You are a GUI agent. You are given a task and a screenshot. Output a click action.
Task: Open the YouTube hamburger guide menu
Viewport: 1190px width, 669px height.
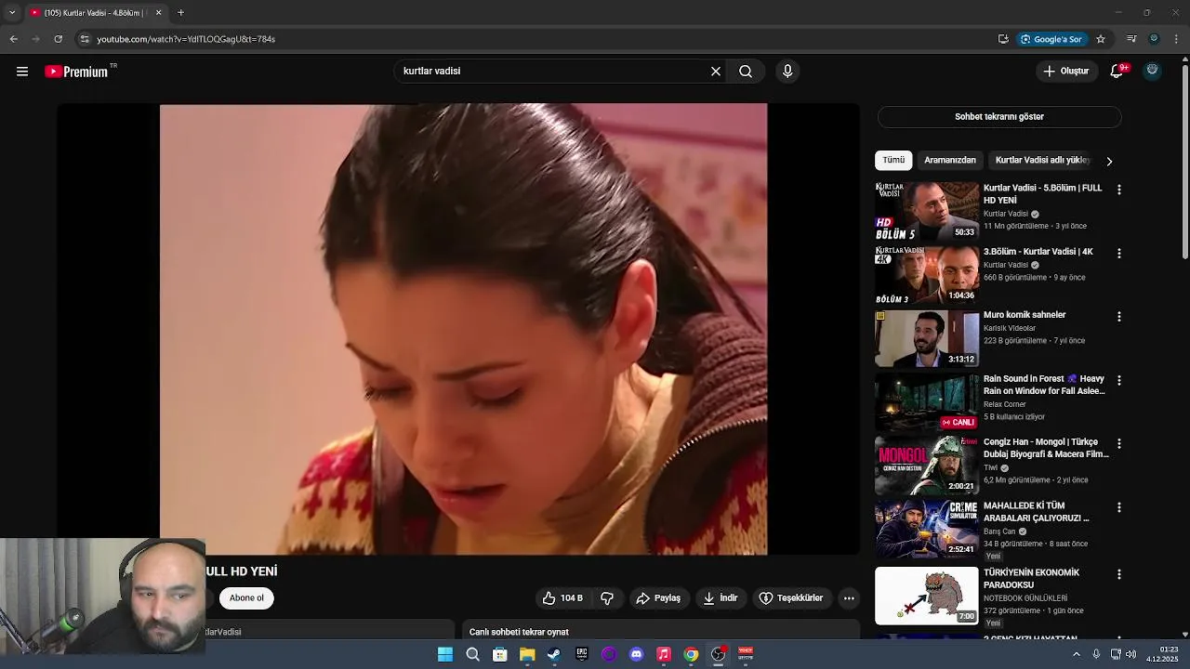point(22,72)
